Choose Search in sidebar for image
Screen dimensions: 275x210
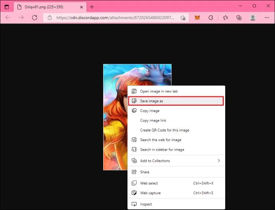pyautogui.click(x=176, y=149)
